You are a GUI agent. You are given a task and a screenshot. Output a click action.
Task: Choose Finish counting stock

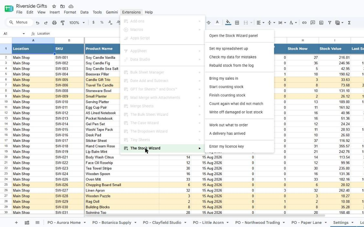click(x=239, y=95)
